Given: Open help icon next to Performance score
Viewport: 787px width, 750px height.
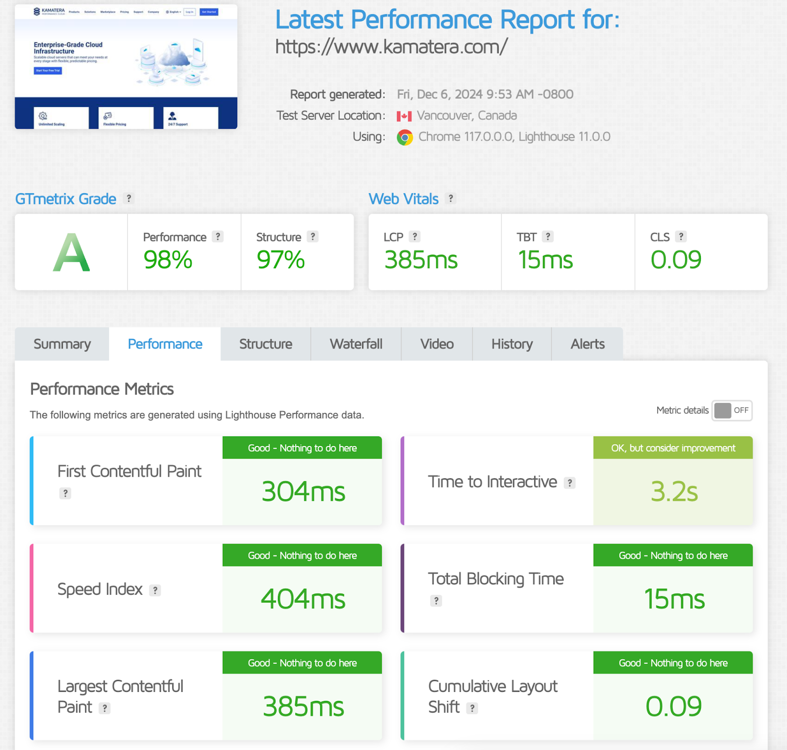Looking at the screenshot, I should 218,236.
